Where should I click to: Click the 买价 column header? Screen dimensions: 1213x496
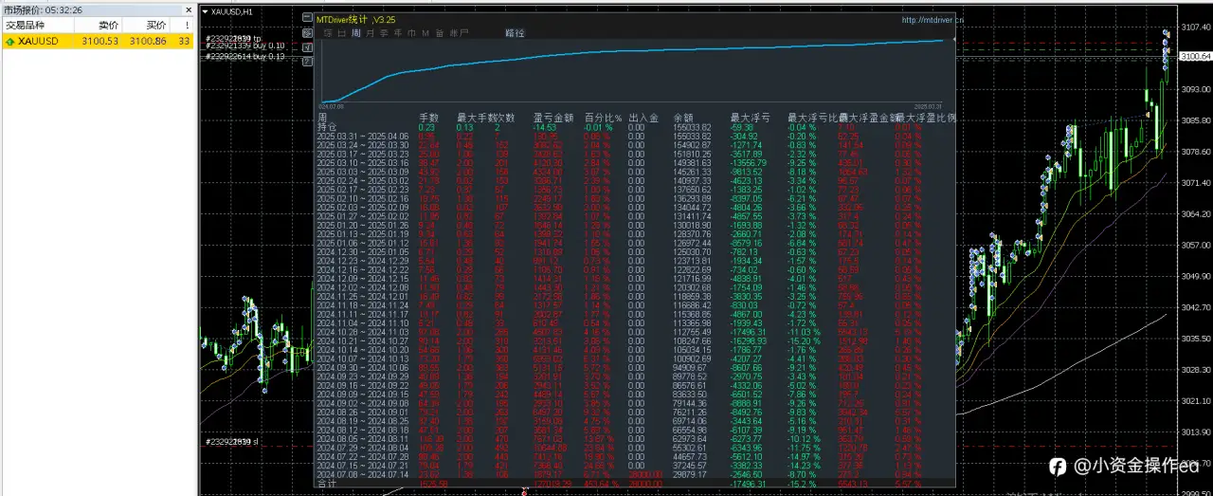tap(156, 26)
